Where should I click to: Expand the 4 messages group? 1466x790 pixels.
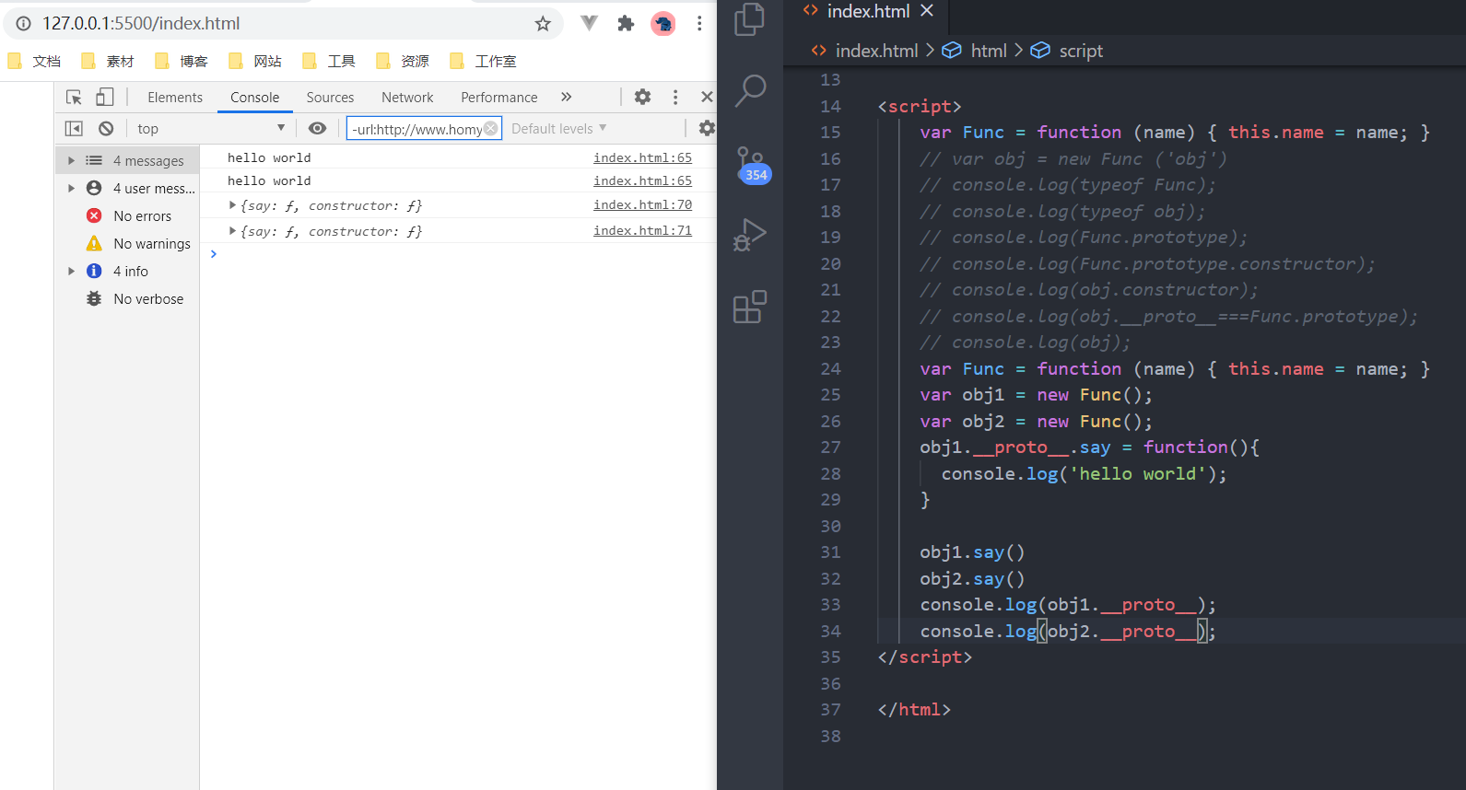pos(71,160)
